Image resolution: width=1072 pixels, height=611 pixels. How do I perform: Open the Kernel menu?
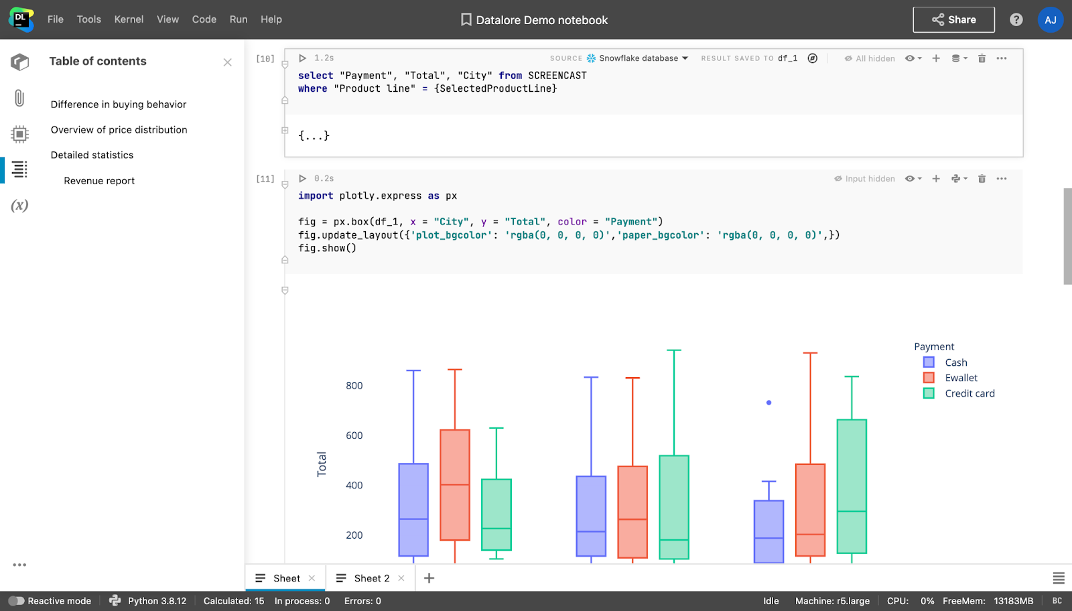pyautogui.click(x=129, y=19)
